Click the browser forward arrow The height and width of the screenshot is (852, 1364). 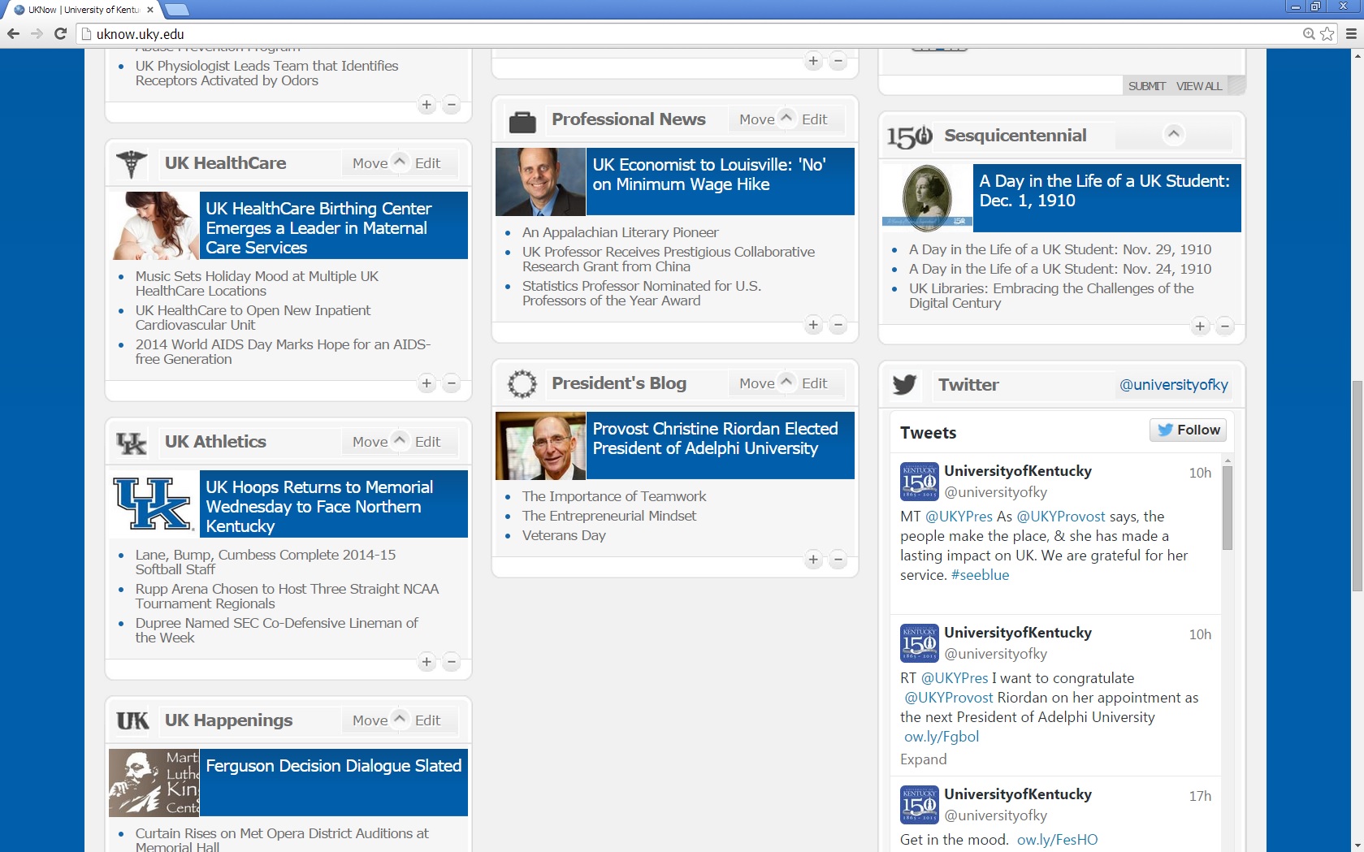[x=37, y=33]
